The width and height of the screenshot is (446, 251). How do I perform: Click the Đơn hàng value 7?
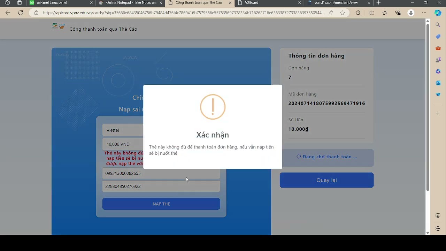(x=290, y=77)
